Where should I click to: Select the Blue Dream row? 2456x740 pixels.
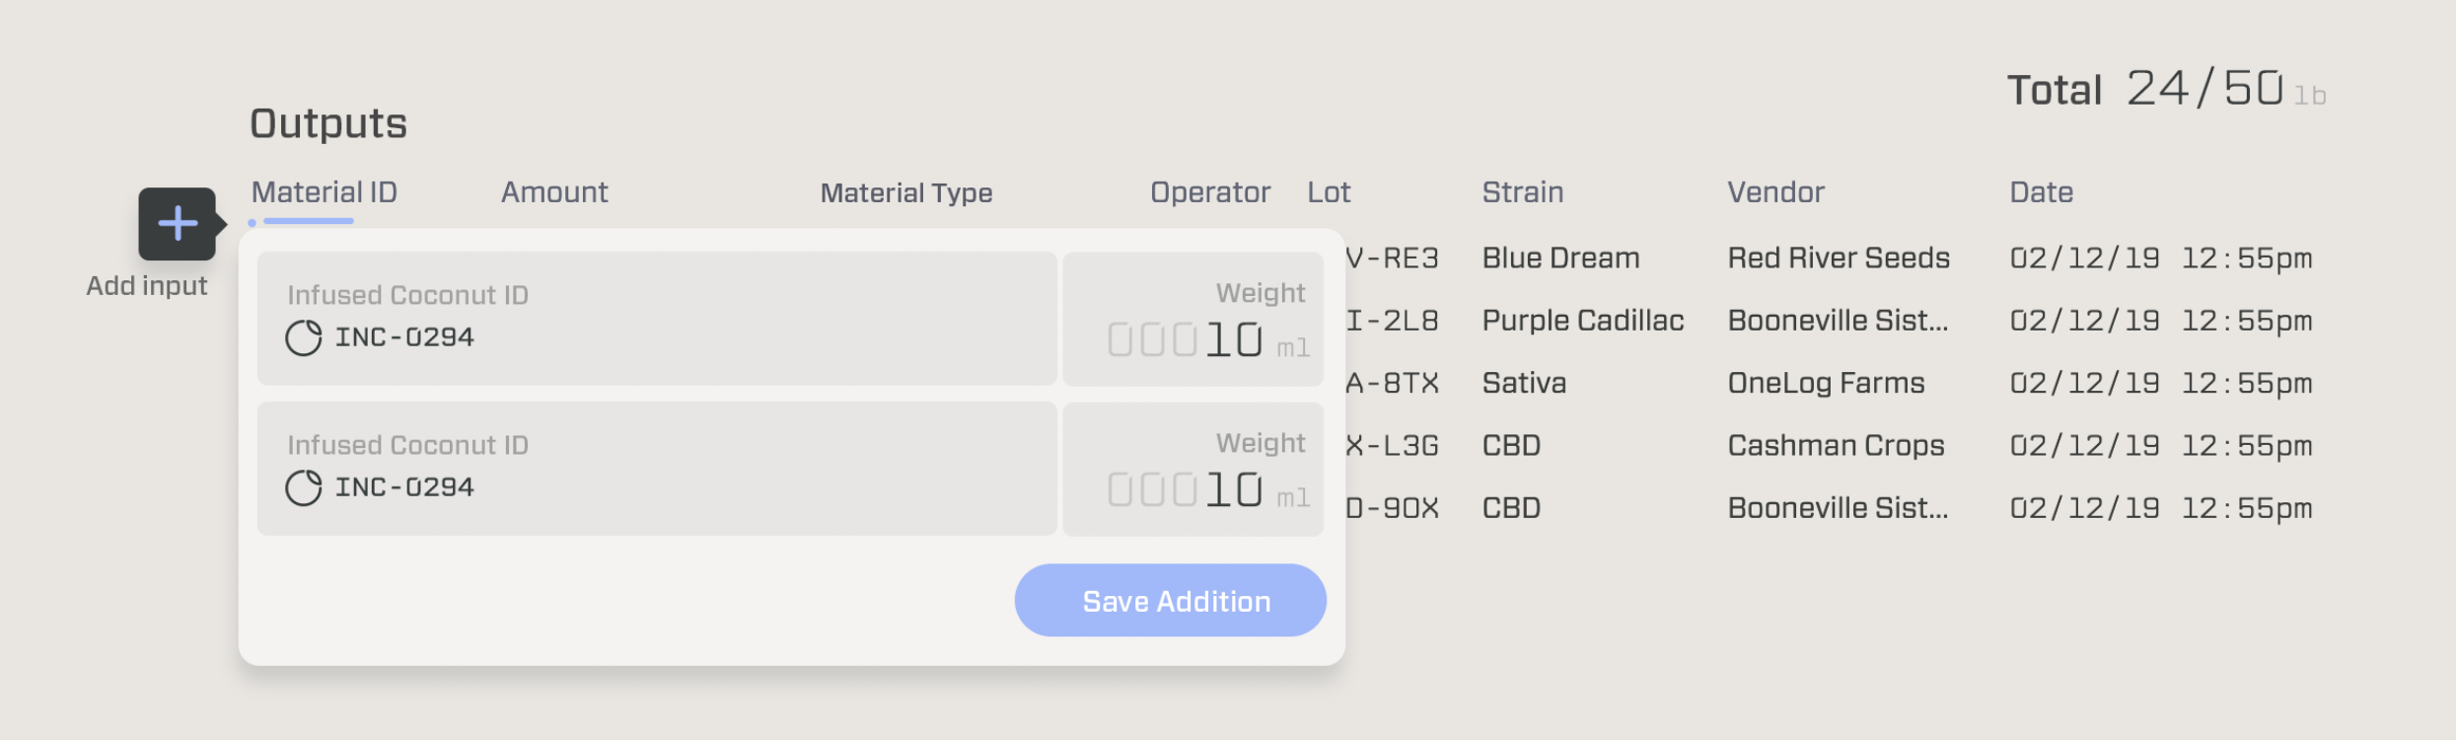click(1830, 259)
